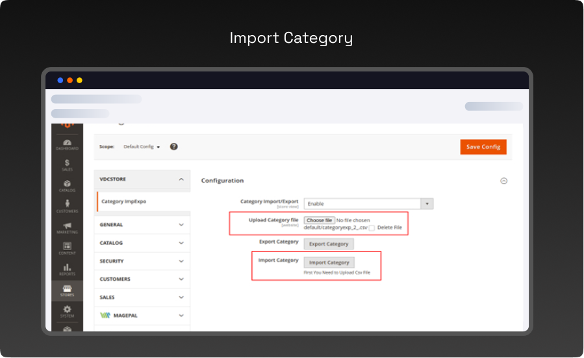Click Choose file for category upload
The height and width of the screenshot is (358, 584).
coord(319,220)
